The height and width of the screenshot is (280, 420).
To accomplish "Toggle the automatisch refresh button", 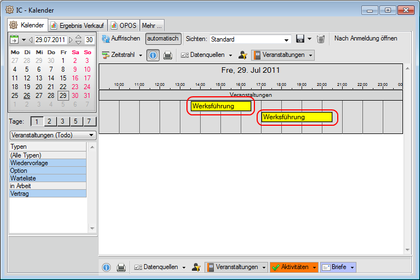I will pos(163,39).
